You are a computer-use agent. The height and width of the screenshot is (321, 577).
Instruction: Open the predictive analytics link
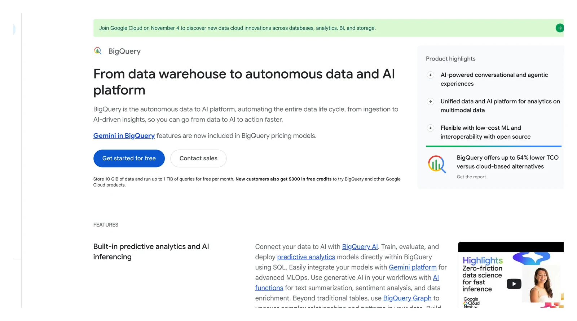[x=306, y=257]
